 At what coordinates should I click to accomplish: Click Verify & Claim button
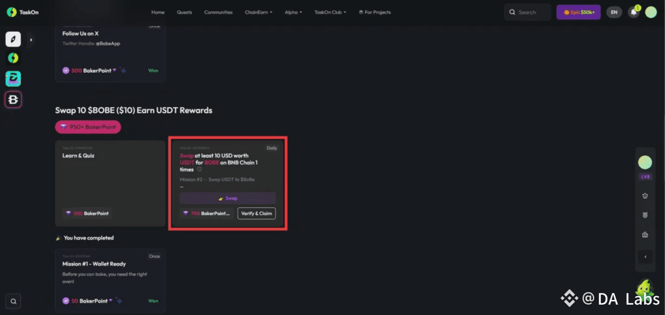click(257, 213)
